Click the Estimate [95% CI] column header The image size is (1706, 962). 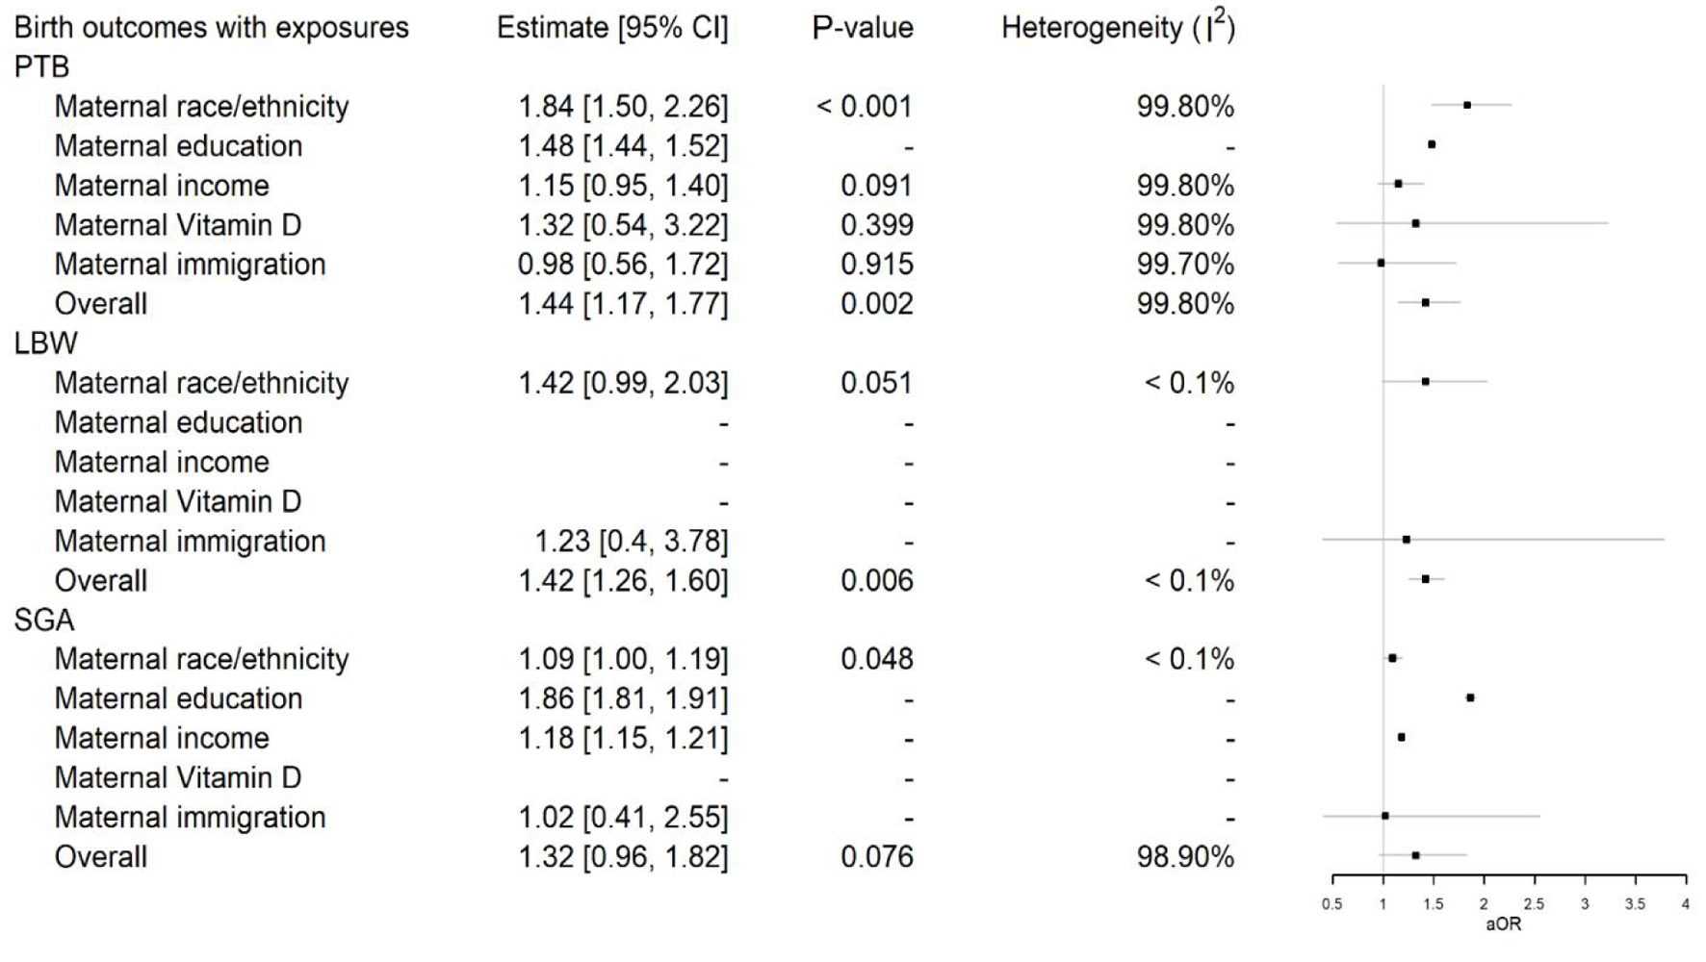[x=612, y=28]
